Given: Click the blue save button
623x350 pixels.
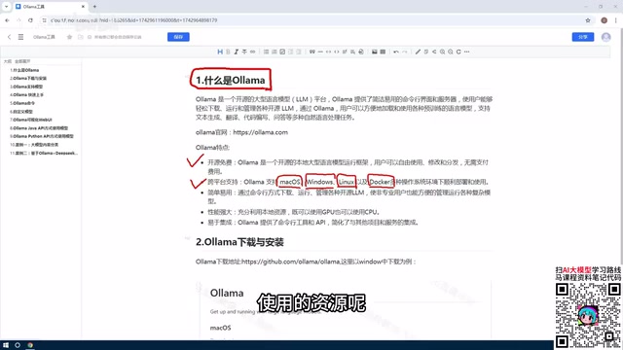Looking at the screenshot, I should (x=178, y=37).
